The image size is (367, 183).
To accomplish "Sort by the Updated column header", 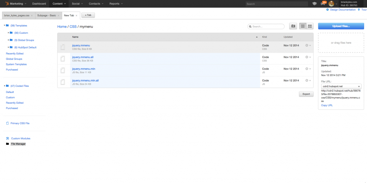I will pos(288,37).
